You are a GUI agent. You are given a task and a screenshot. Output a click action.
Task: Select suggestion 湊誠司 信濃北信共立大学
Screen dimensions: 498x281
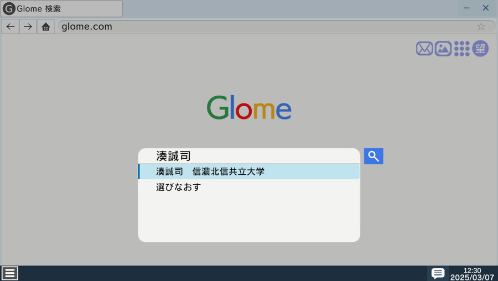249,171
